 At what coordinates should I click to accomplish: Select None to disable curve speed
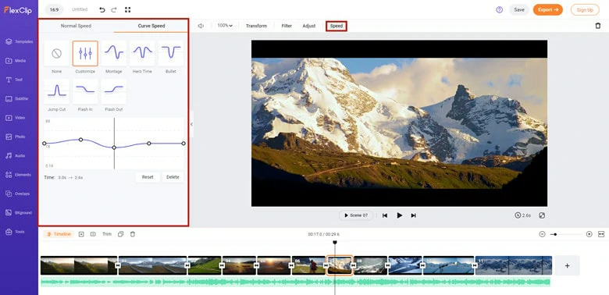click(57, 53)
